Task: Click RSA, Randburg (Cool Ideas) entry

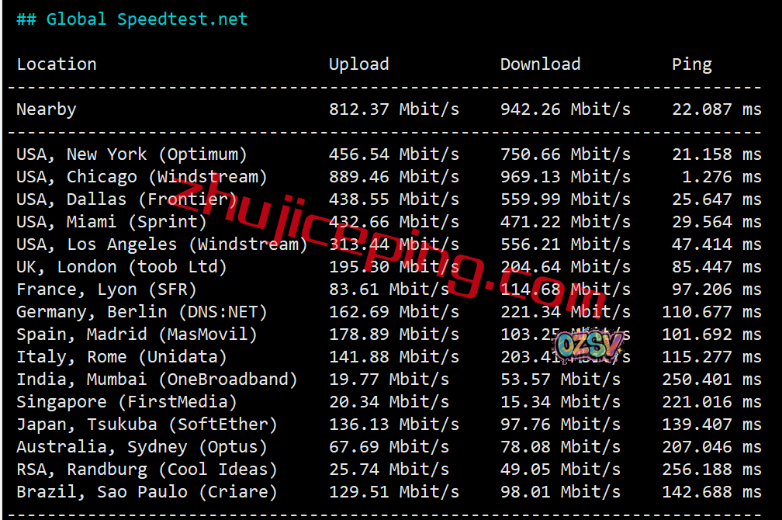Action: pyautogui.click(x=147, y=469)
